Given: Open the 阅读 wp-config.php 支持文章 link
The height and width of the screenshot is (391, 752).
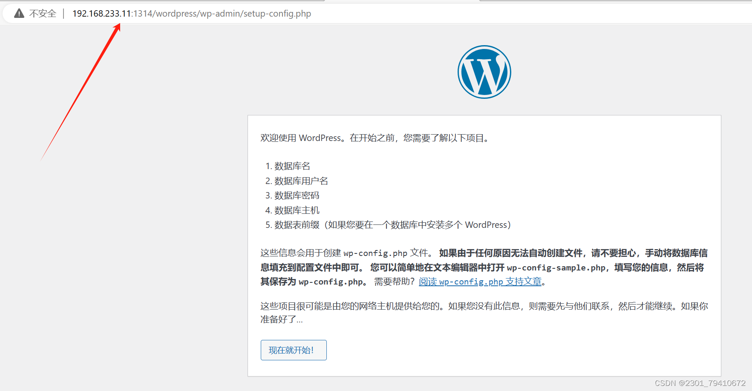Looking at the screenshot, I should tap(480, 282).
